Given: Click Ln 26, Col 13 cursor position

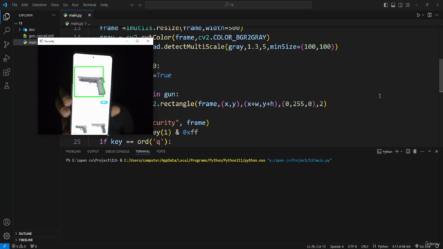Looking at the screenshot, I should click(316, 246).
